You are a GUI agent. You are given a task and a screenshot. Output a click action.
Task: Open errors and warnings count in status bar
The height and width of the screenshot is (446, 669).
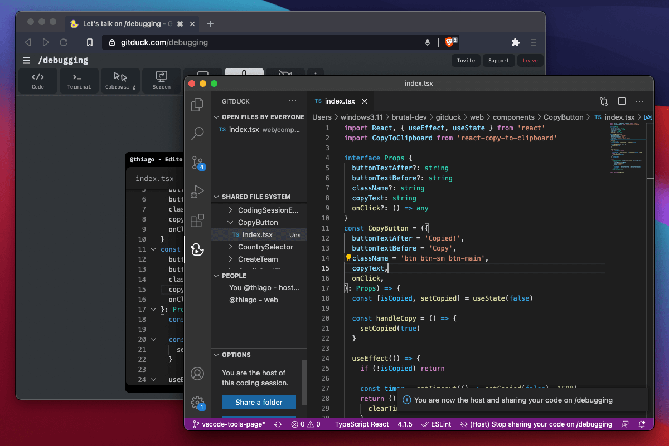306,424
